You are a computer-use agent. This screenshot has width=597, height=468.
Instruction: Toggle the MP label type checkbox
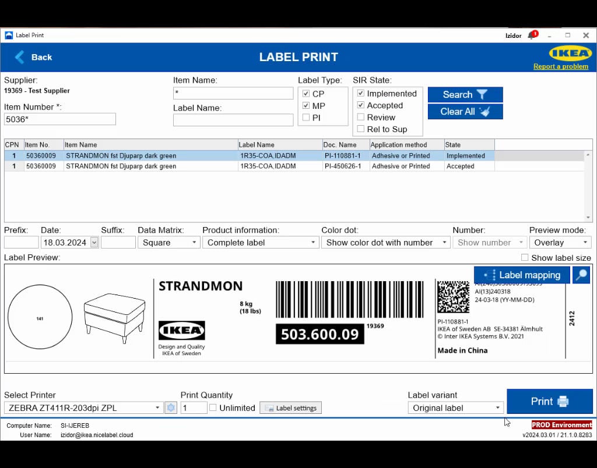click(305, 105)
